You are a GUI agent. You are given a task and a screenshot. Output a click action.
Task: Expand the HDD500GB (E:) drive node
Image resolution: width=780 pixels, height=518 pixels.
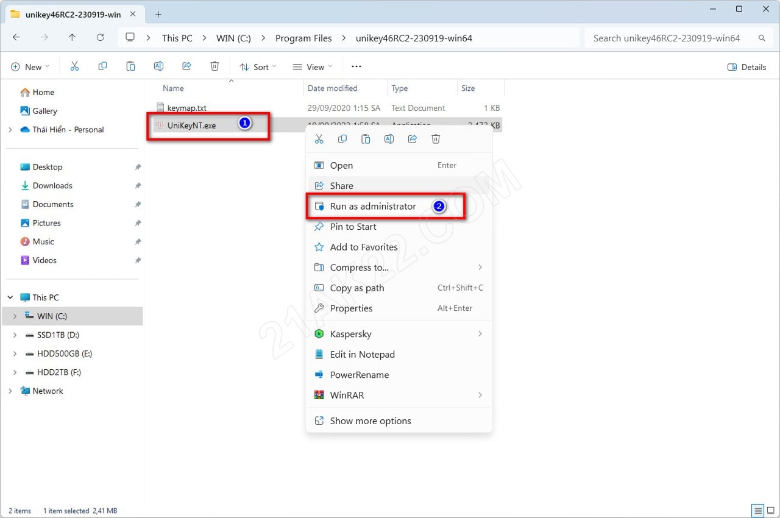[15, 353]
